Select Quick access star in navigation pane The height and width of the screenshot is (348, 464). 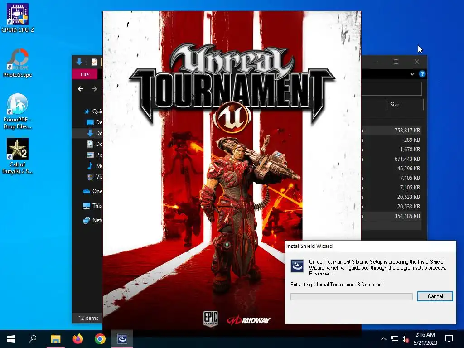tap(87, 111)
